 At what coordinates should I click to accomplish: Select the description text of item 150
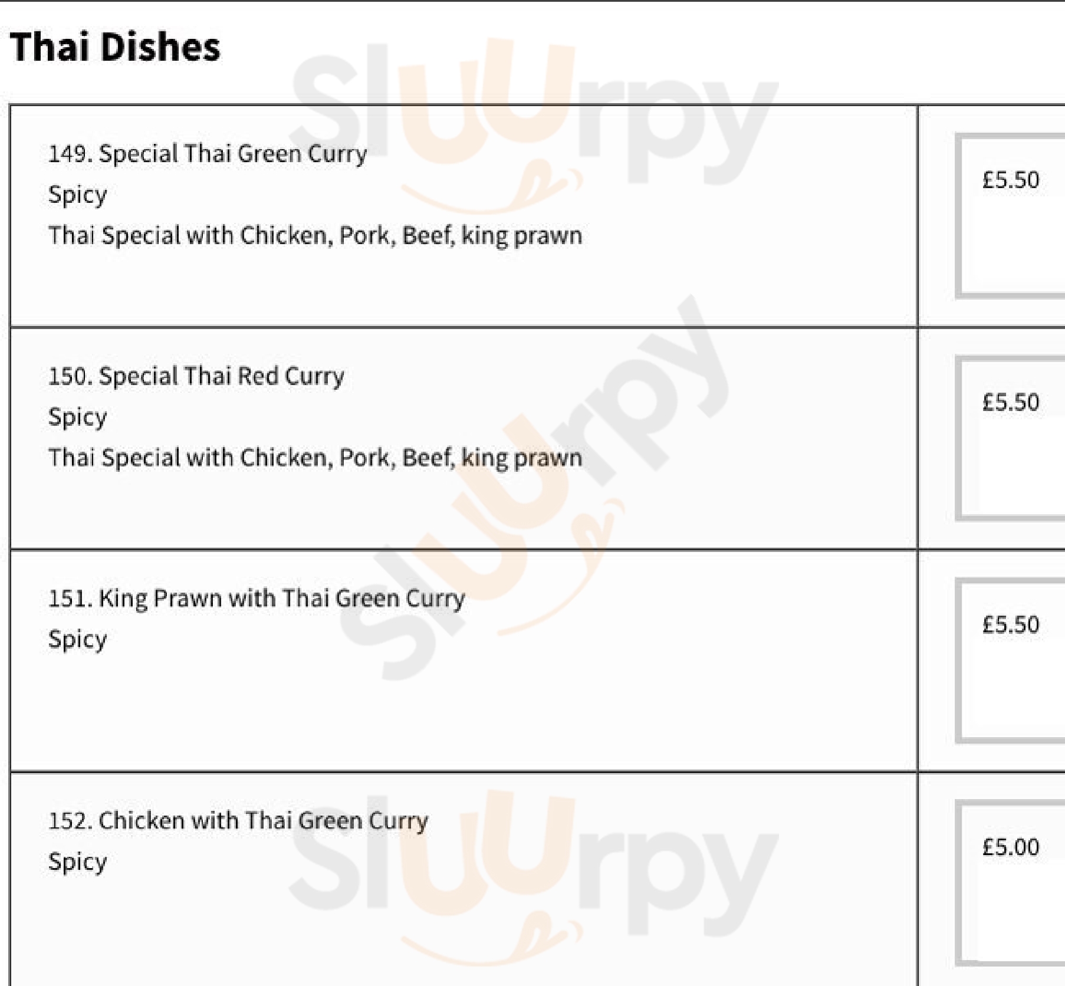point(315,458)
